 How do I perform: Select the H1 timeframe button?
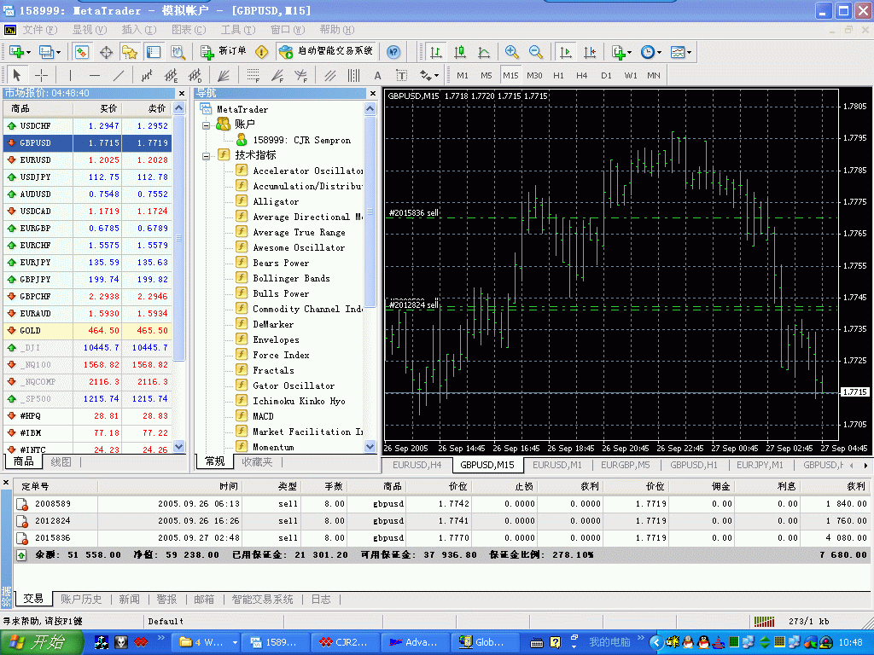[x=558, y=75]
